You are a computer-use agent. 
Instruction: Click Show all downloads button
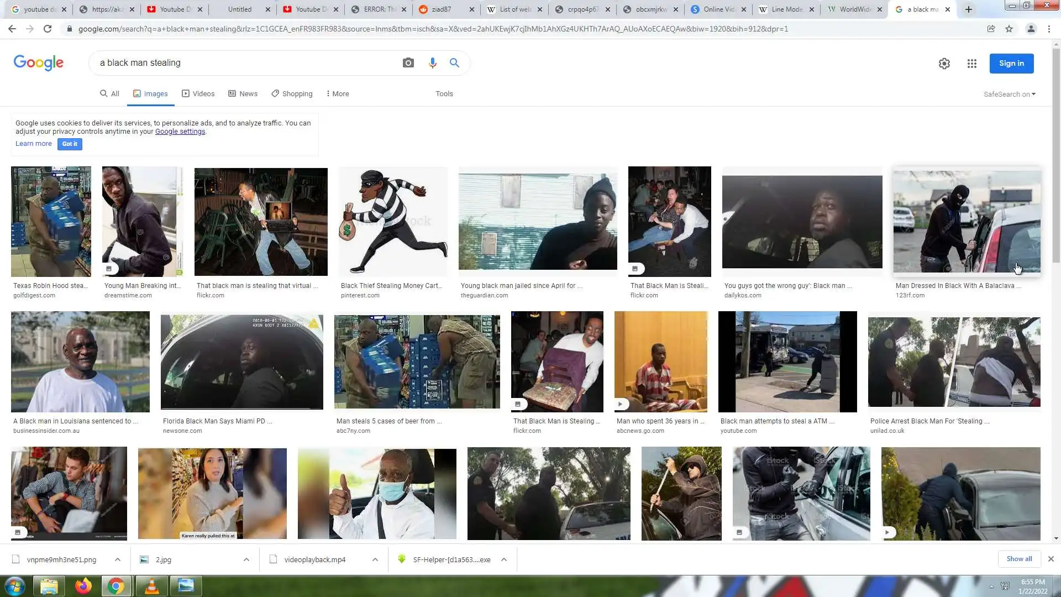[x=1018, y=559]
